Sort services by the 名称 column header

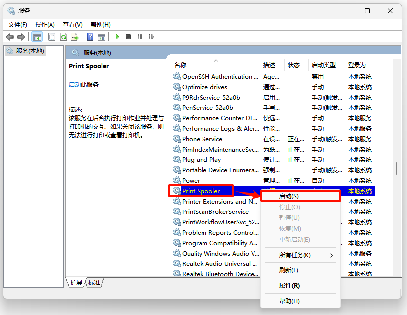180,65
